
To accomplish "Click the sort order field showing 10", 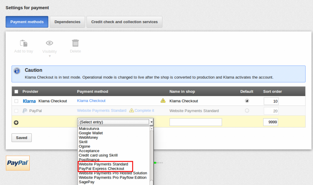I will point(271,101).
